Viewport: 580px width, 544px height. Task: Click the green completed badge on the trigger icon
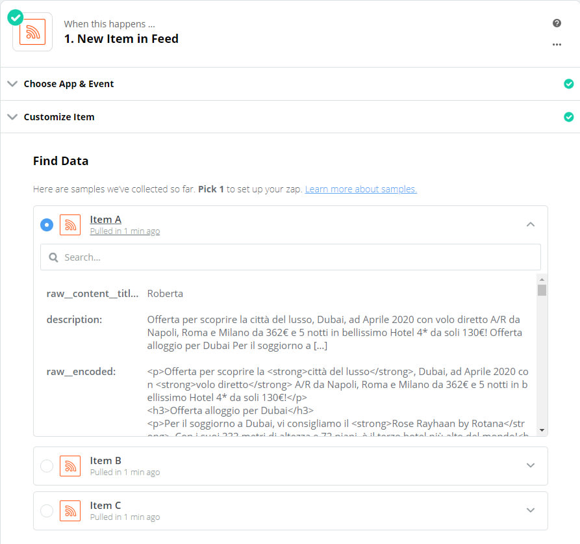click(x=16, y=18)
